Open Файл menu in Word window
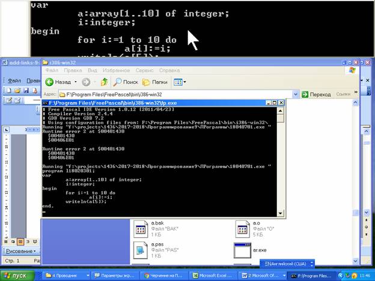This screenshot has height=281, width=375. 14,81
